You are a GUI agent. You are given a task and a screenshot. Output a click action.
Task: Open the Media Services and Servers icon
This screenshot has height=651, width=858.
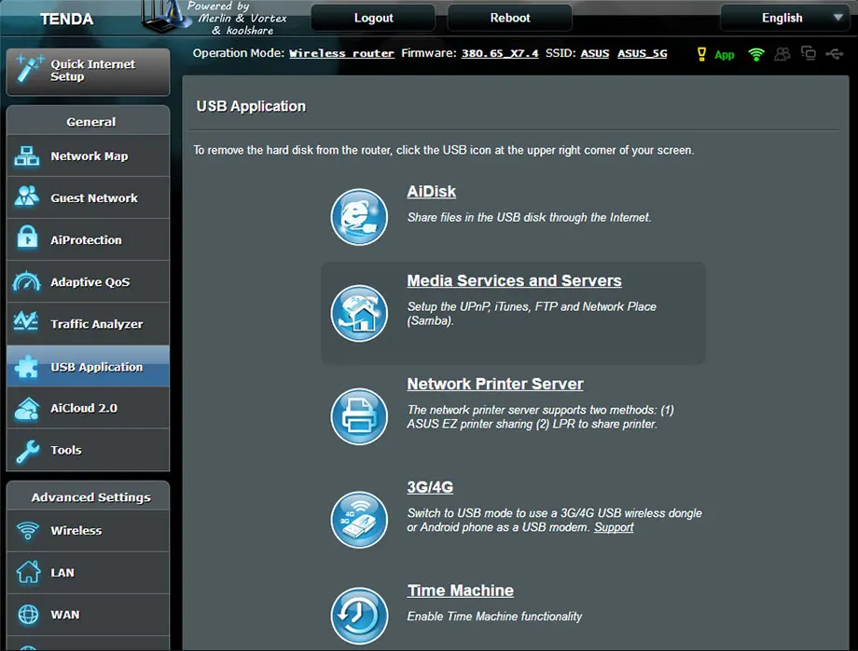[359, 313]
